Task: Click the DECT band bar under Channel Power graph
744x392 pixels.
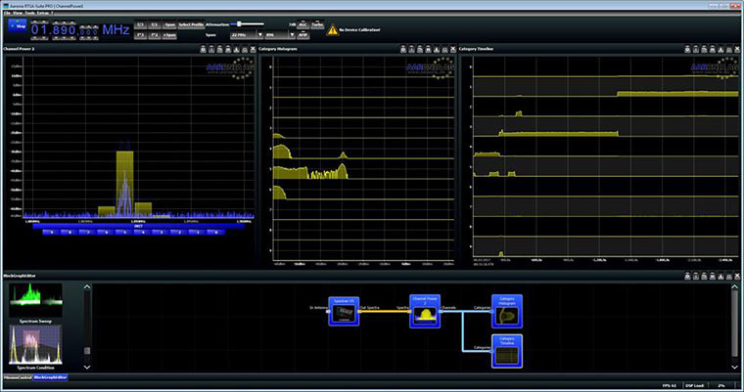Action: (x=139, y=226)
